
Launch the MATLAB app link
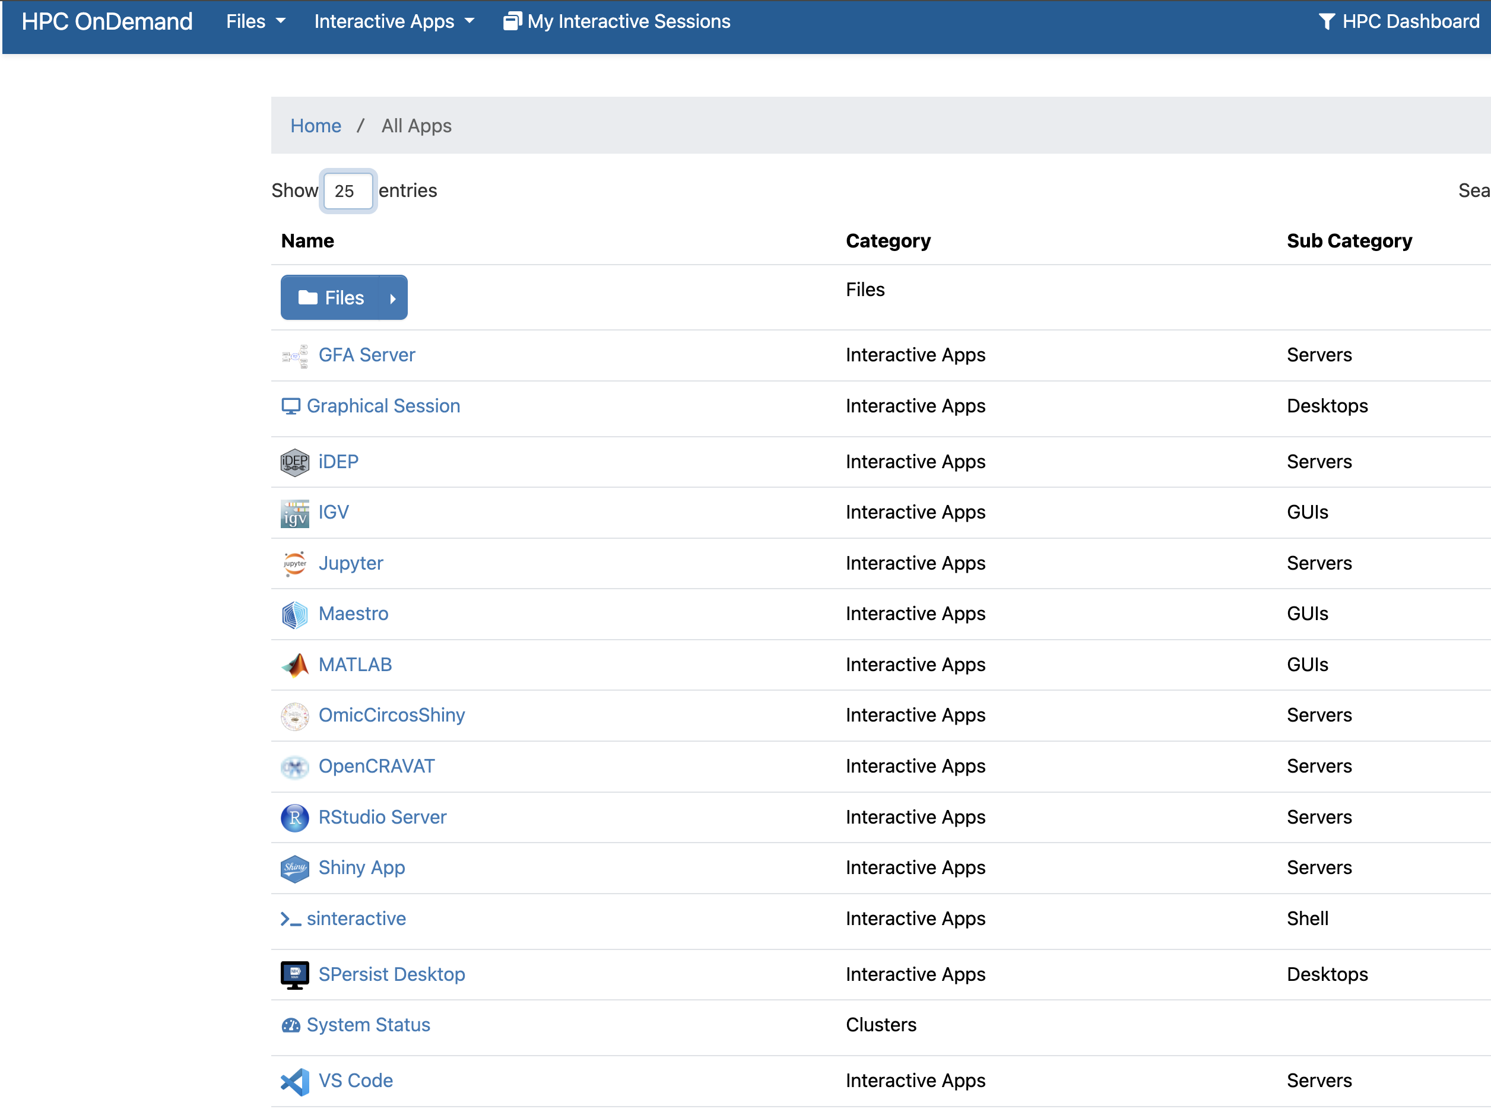[x=356, y=666]
